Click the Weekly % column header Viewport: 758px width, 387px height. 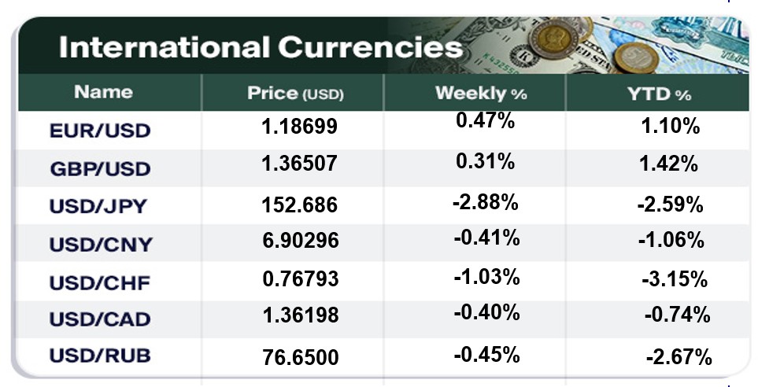point(480,94)
